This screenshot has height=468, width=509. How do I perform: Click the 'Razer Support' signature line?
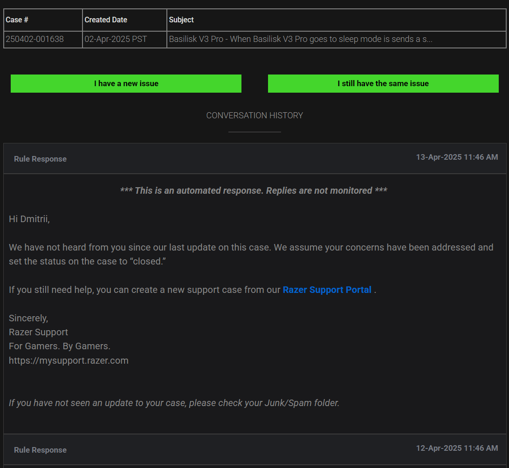point(38,332)
